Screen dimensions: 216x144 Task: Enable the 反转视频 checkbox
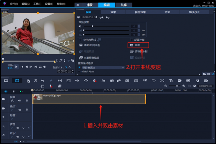[132, 40]
